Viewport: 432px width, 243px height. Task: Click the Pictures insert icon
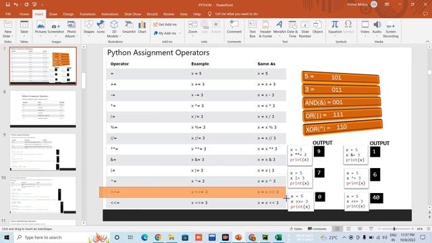coord(40,28)
